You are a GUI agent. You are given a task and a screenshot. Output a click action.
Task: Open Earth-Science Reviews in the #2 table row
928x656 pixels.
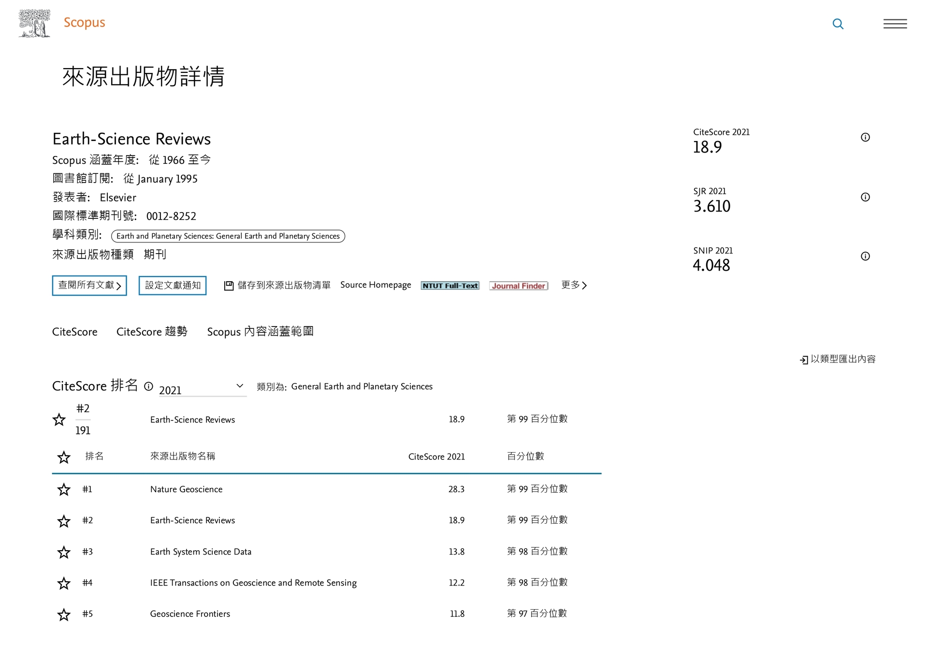pyautogui.click(x=192, y=520)
